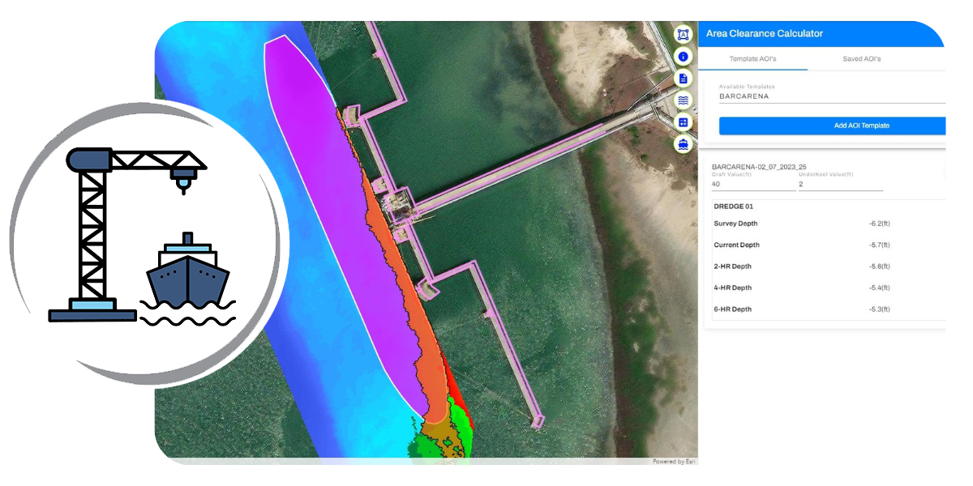Click the area-of-interest selection tool icon
The width and height of the screenshot is (973, 486).
point(683,35)
